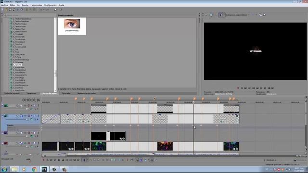
Task: Open Event Pan/Crop on third track clip
Action: point(120,139)
